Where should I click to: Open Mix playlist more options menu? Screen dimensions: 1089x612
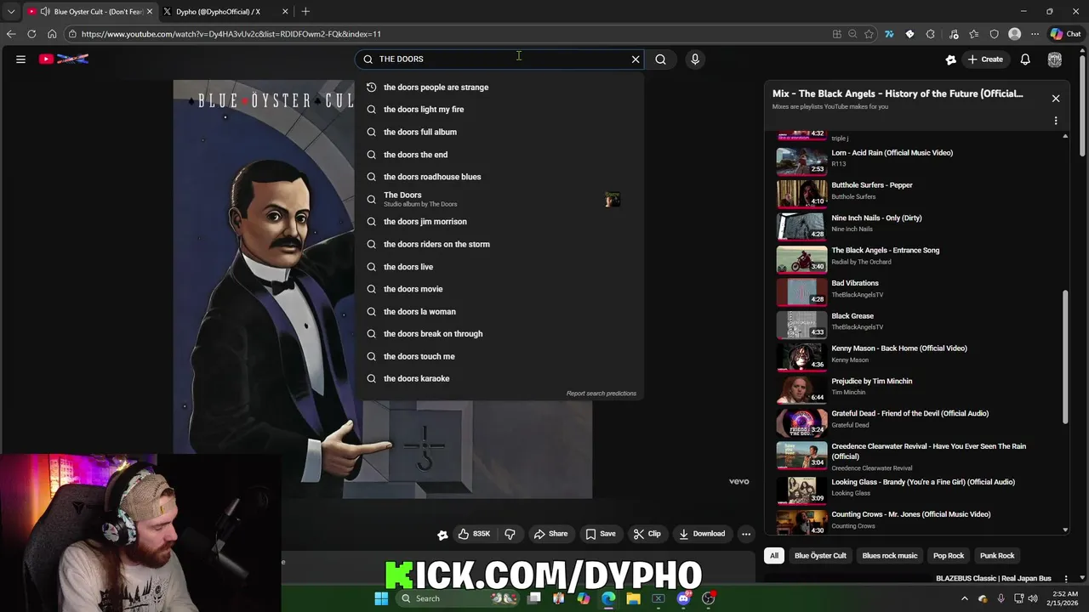pos(1056,121)
